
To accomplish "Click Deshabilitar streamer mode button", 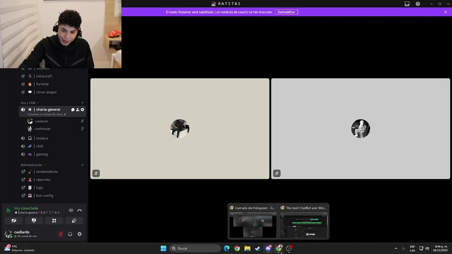I will pyautogui.click(x=286, y=12).
